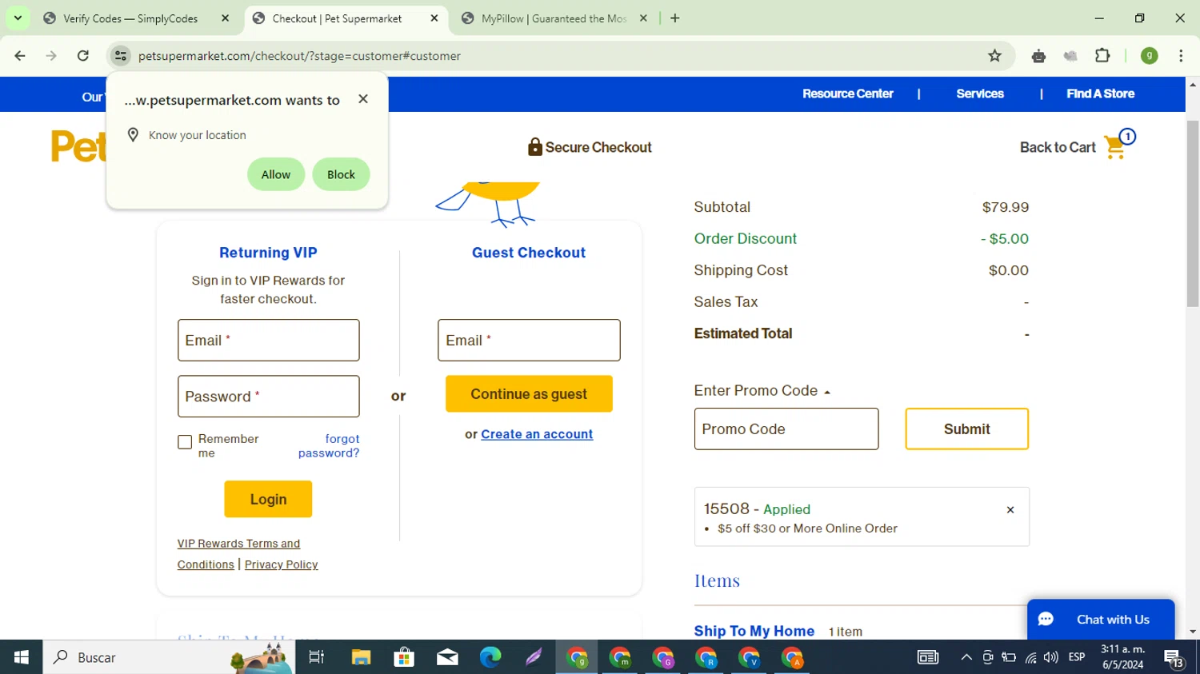Screen dimensions: 1200x674
Task: Close the Verify Codes tab
Action: pyautogui.click(x=225, y=18)
